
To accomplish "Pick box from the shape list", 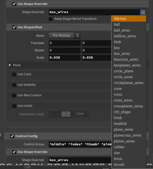I will pos(129,48).
